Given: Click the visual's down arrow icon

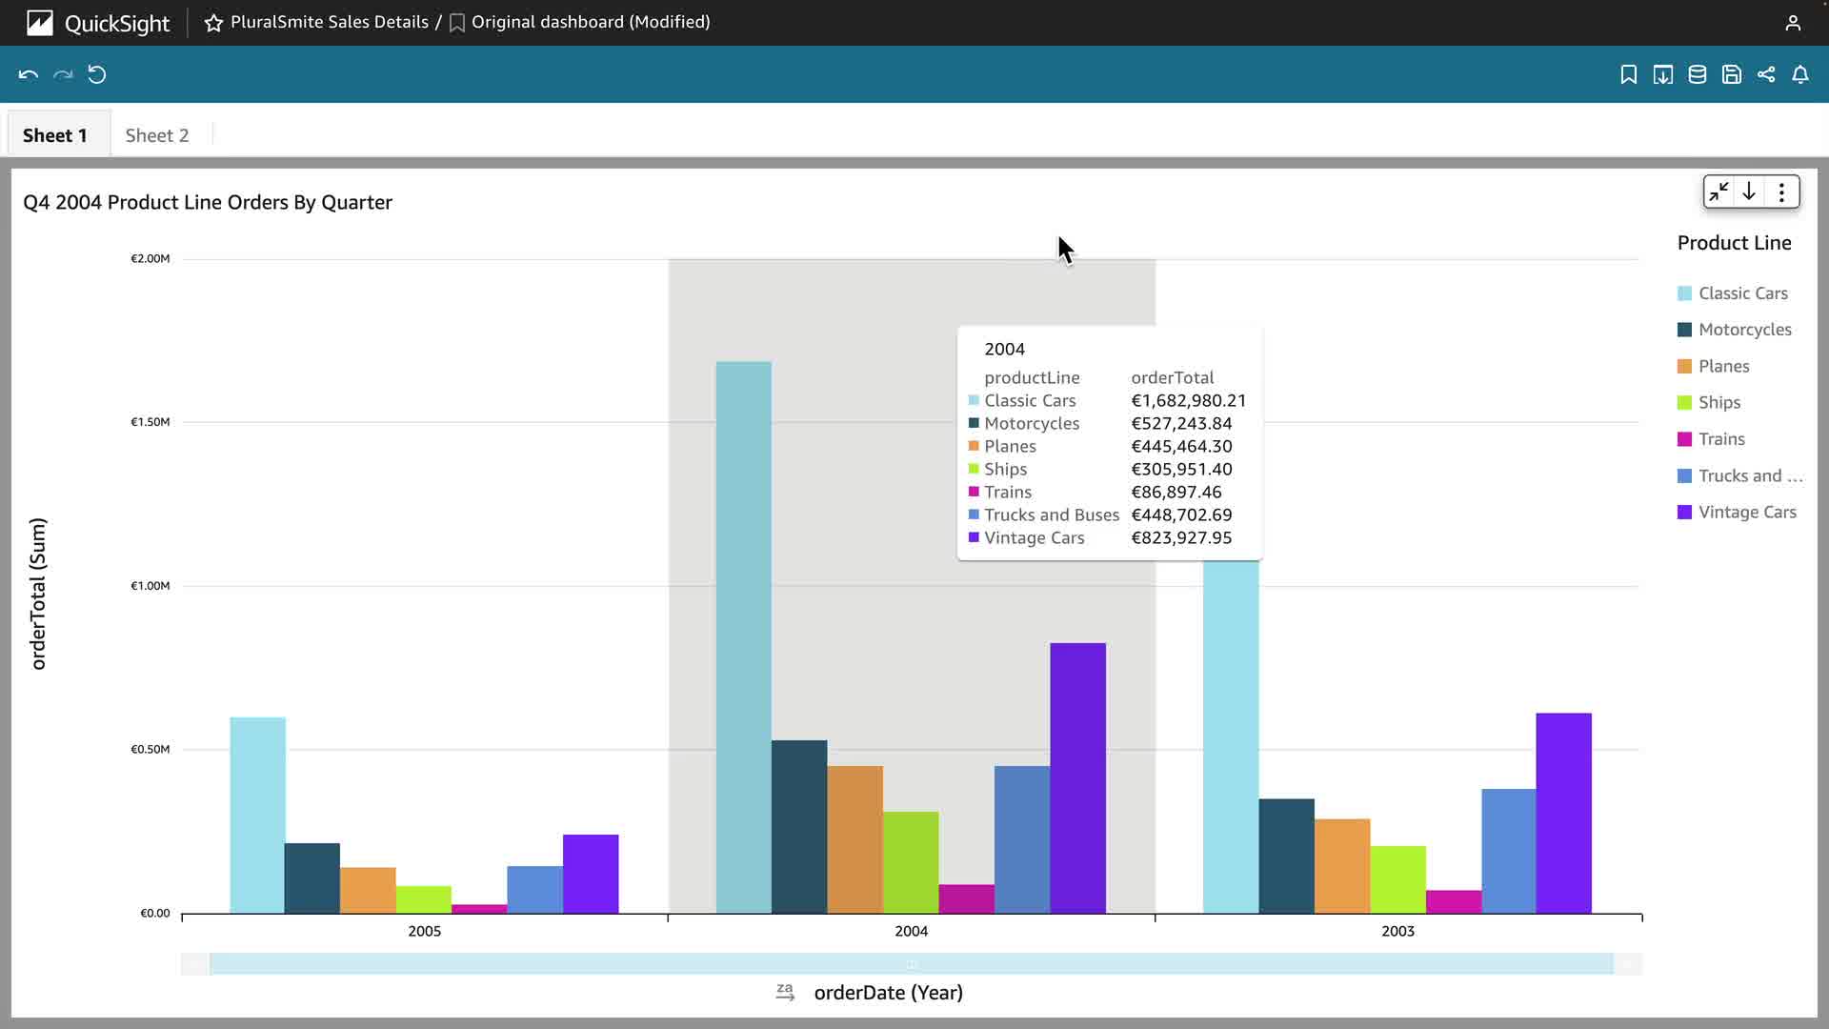Looking at the screenshot, I should [x=1749, y=192].
